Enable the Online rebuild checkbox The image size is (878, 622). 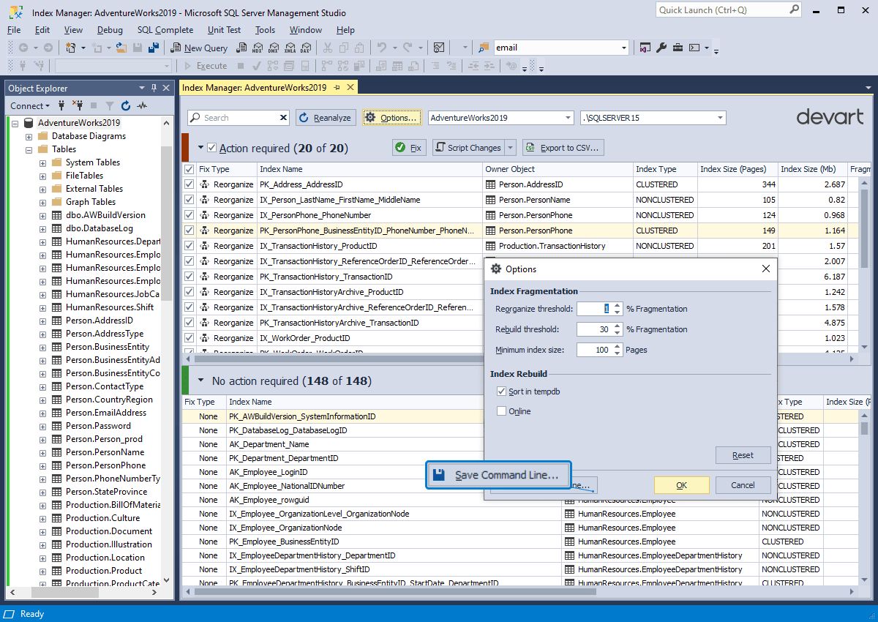coord(502,411)
